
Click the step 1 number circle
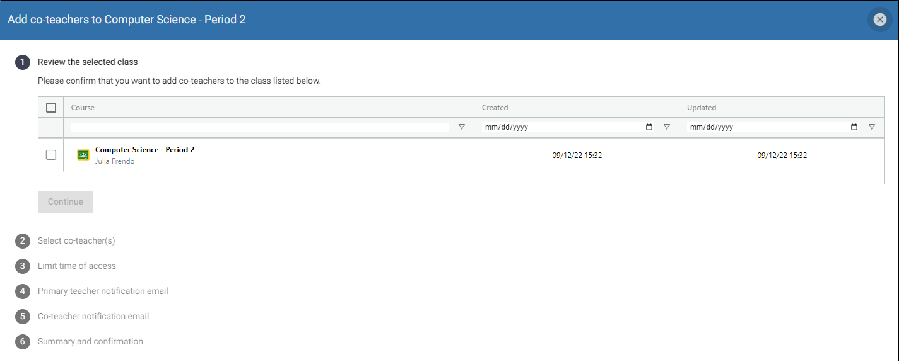[x=23, y=62]
